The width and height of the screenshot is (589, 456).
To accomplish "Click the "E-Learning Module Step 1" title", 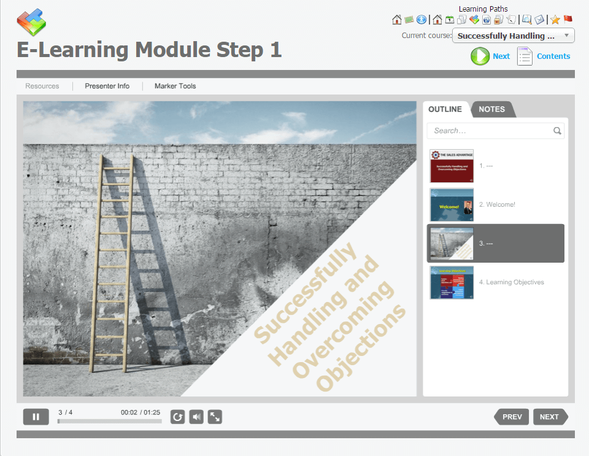I will click(x=150, y=50).
